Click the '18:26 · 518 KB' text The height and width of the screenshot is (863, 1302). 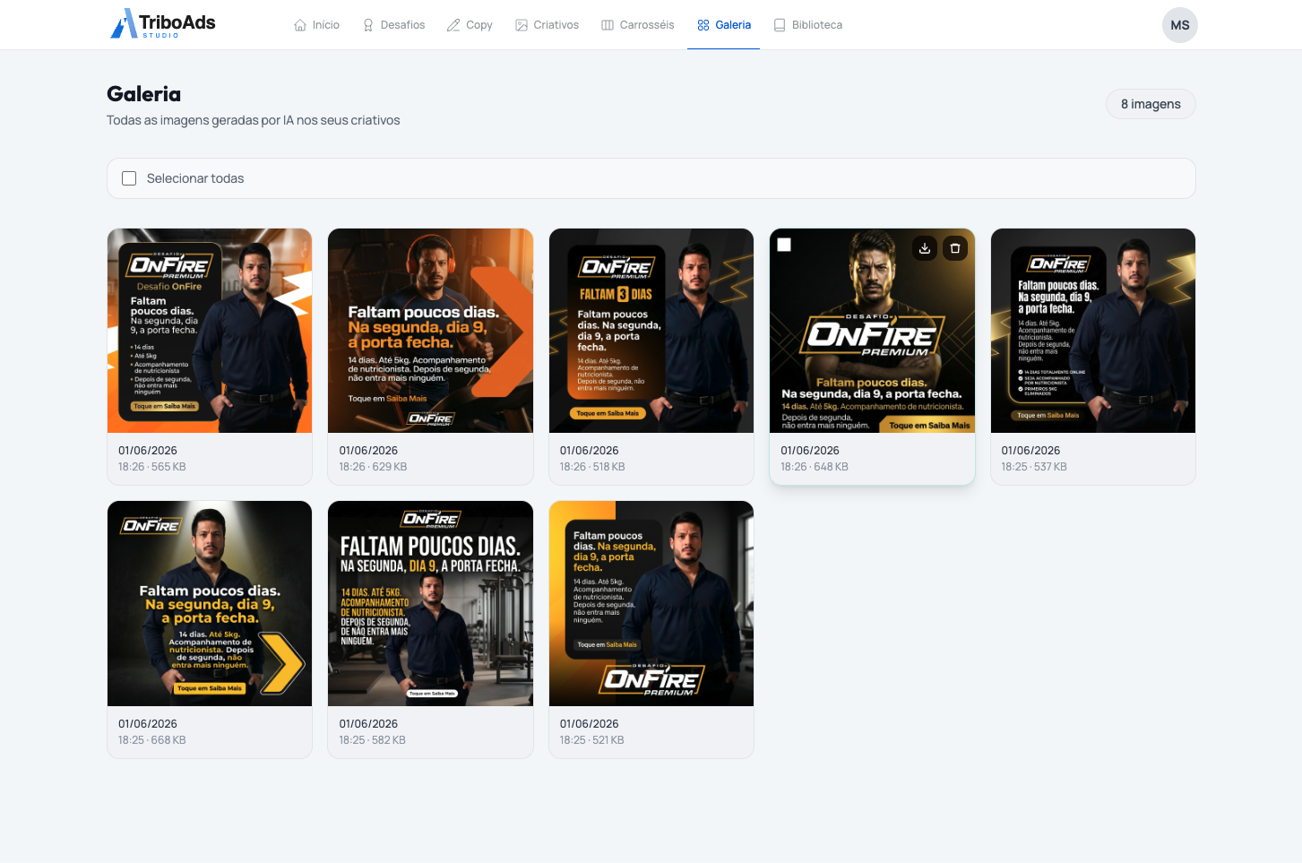point(592,467)
